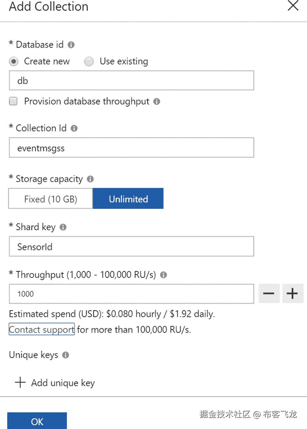The height and width of the screenshot is (429, 307).
Task: Choose Fixed (10 GB) storage capacity
Action: (50, 199)
